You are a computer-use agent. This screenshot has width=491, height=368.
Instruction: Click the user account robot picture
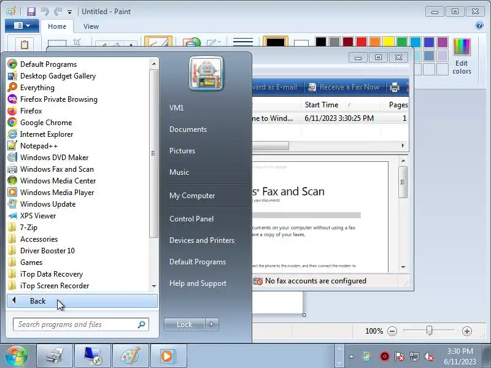(x=206, y=74)
